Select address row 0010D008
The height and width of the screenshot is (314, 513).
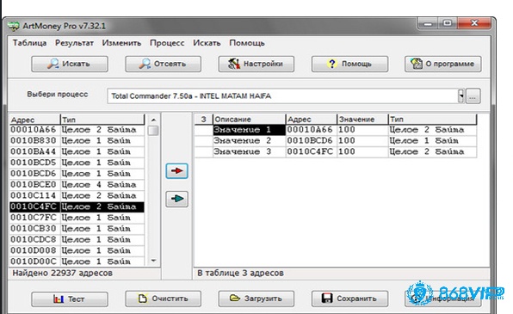point(77,250)
